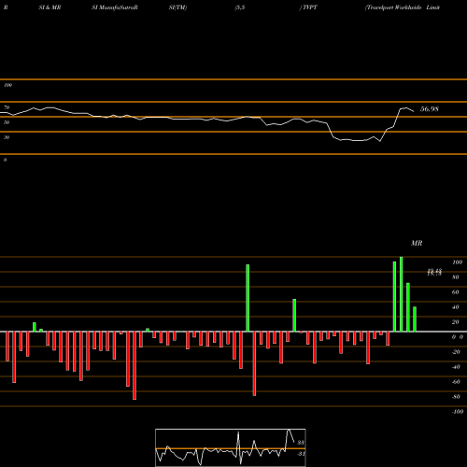Click the tallest green bar in the MR histogram
The image size is (467, 467).
pos(401,294)
